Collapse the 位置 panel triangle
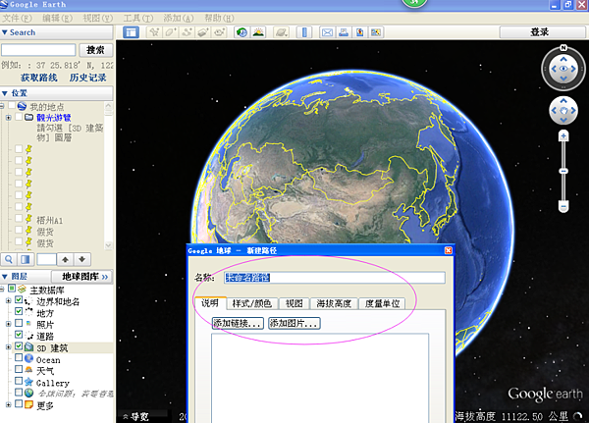 tap(5, 93)
